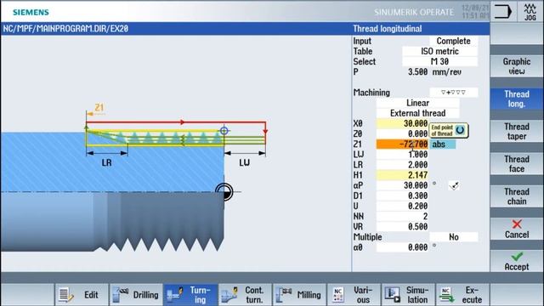544x306 pixels.
Task: Start the Simulation softkey
Action: point(409,295)
